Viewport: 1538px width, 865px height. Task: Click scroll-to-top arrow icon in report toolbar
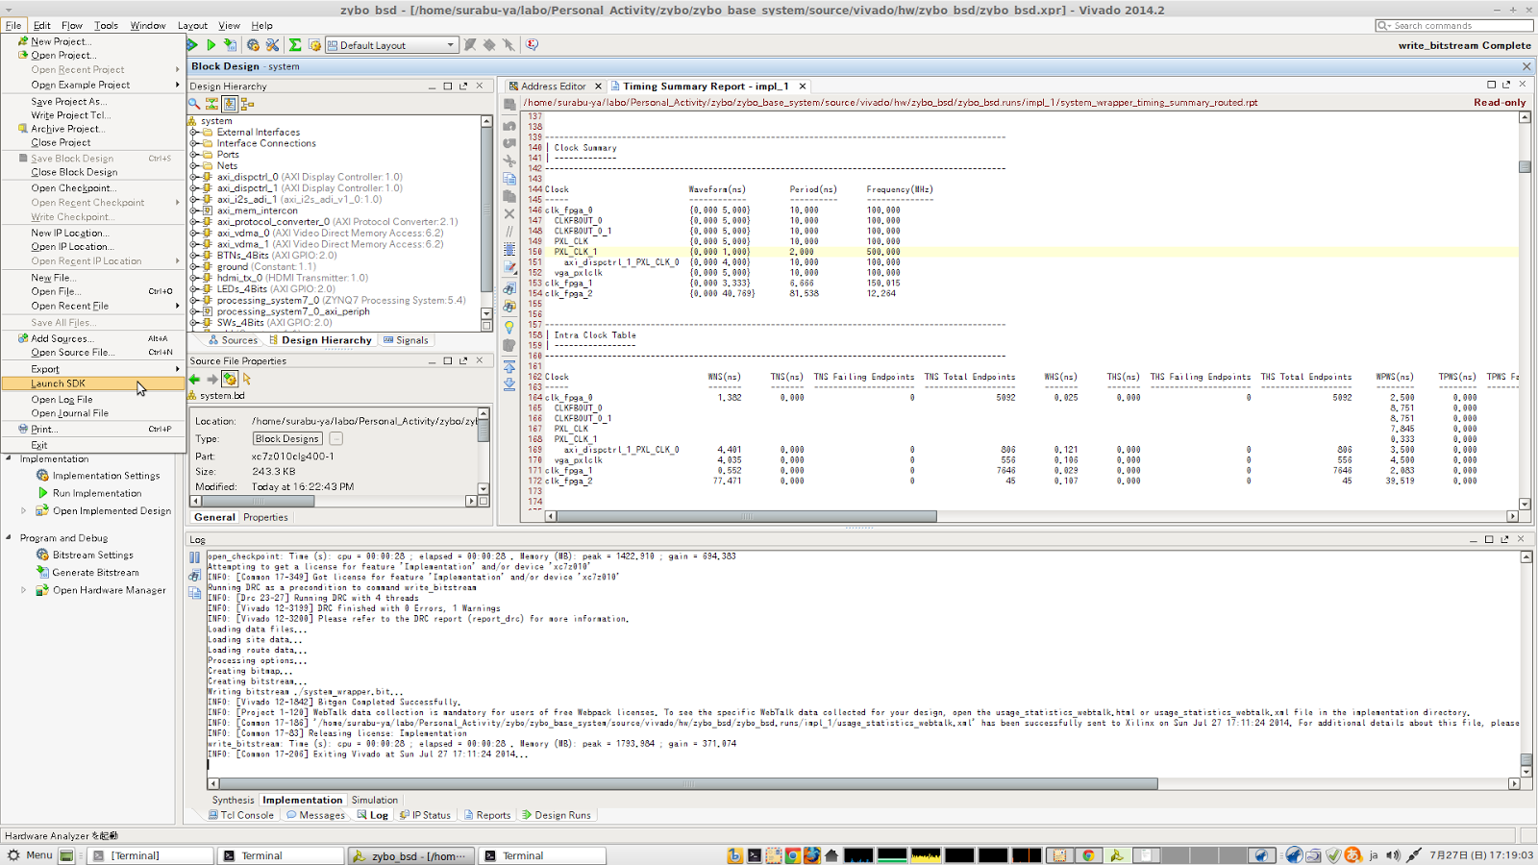[x=509, y=367]
